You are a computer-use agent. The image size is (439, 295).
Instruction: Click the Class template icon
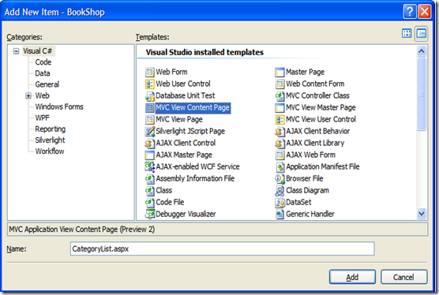[149, 190]
